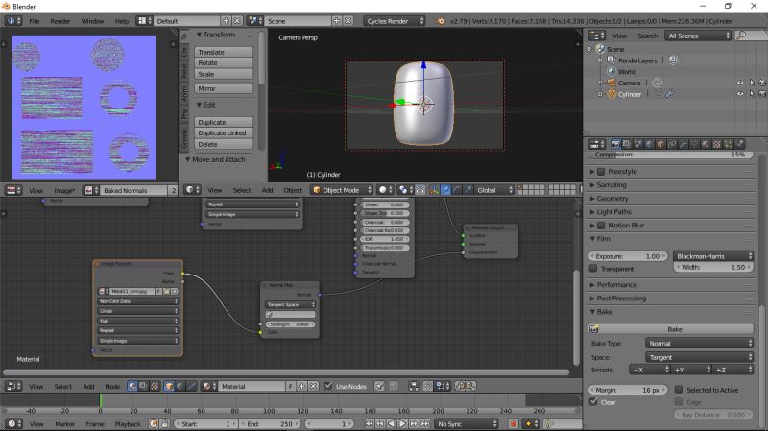Open the Window menu
Screen dimensions: 768x431
point(92,21)
